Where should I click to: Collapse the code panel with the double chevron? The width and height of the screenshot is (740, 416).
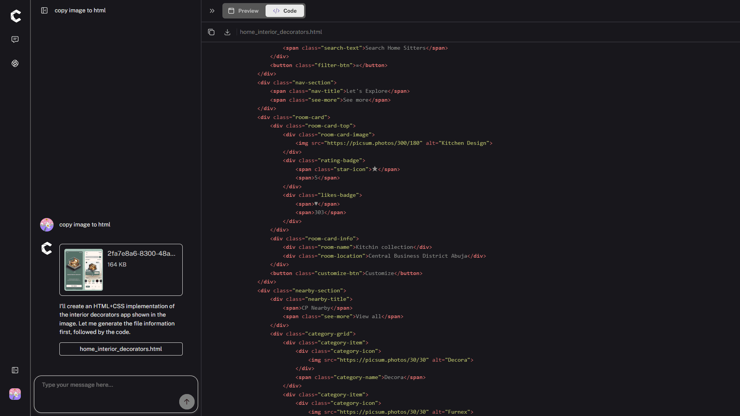[212, 11]
